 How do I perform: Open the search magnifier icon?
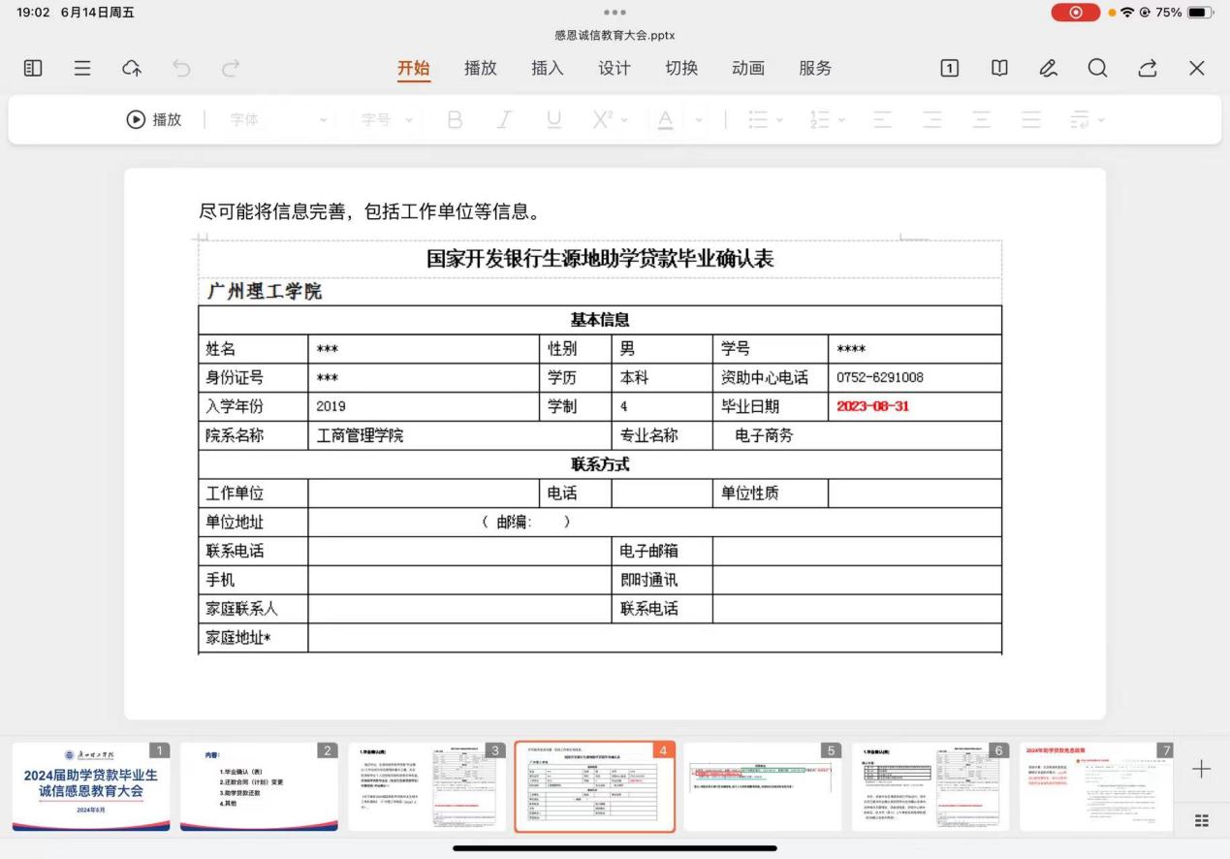point(1097,68)
